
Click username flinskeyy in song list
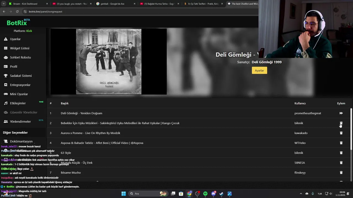coord(300,172)
